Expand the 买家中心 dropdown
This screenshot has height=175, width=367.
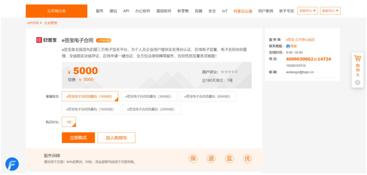pos(307,11)
